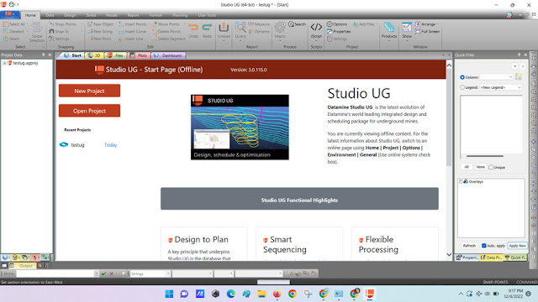The image size is (538, 302).
Task: Click the red X cancel icon in command bar
Action: point(111,273)
